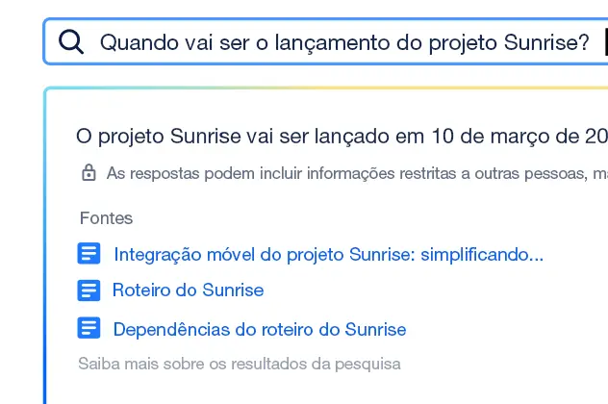
Task: Open the 'Roteiro do Sunrise' source link
Action: [x=188, y=290]
